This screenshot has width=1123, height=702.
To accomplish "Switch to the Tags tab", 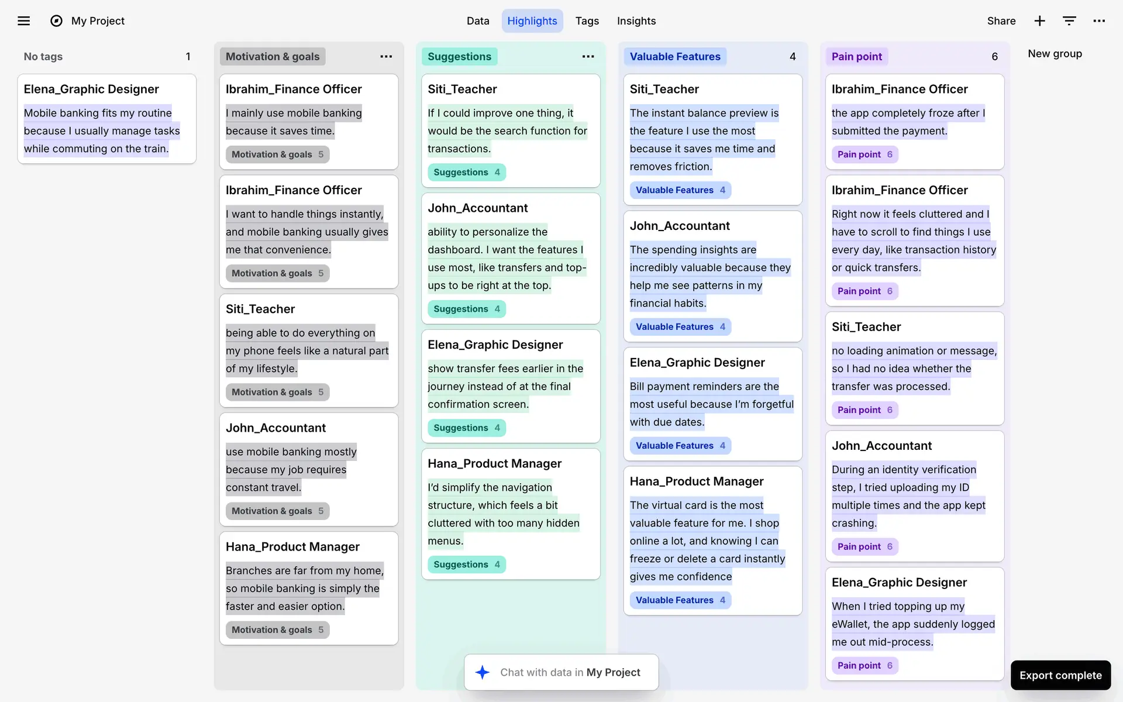I will (587, 21).
